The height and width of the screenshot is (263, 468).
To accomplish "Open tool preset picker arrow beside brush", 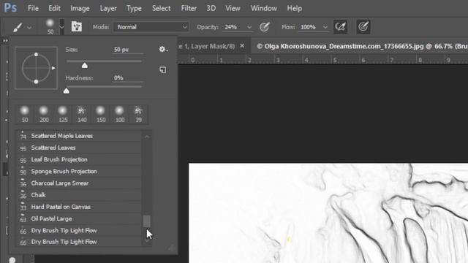I will [29, 28].
